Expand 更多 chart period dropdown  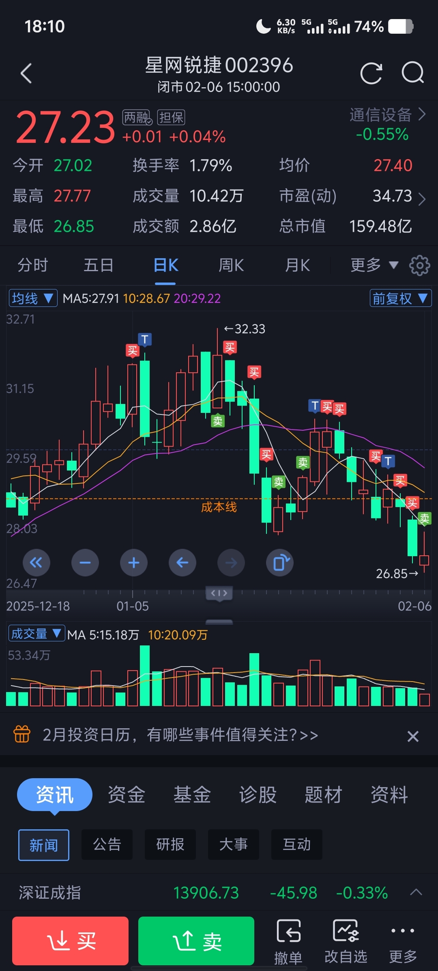374,265
